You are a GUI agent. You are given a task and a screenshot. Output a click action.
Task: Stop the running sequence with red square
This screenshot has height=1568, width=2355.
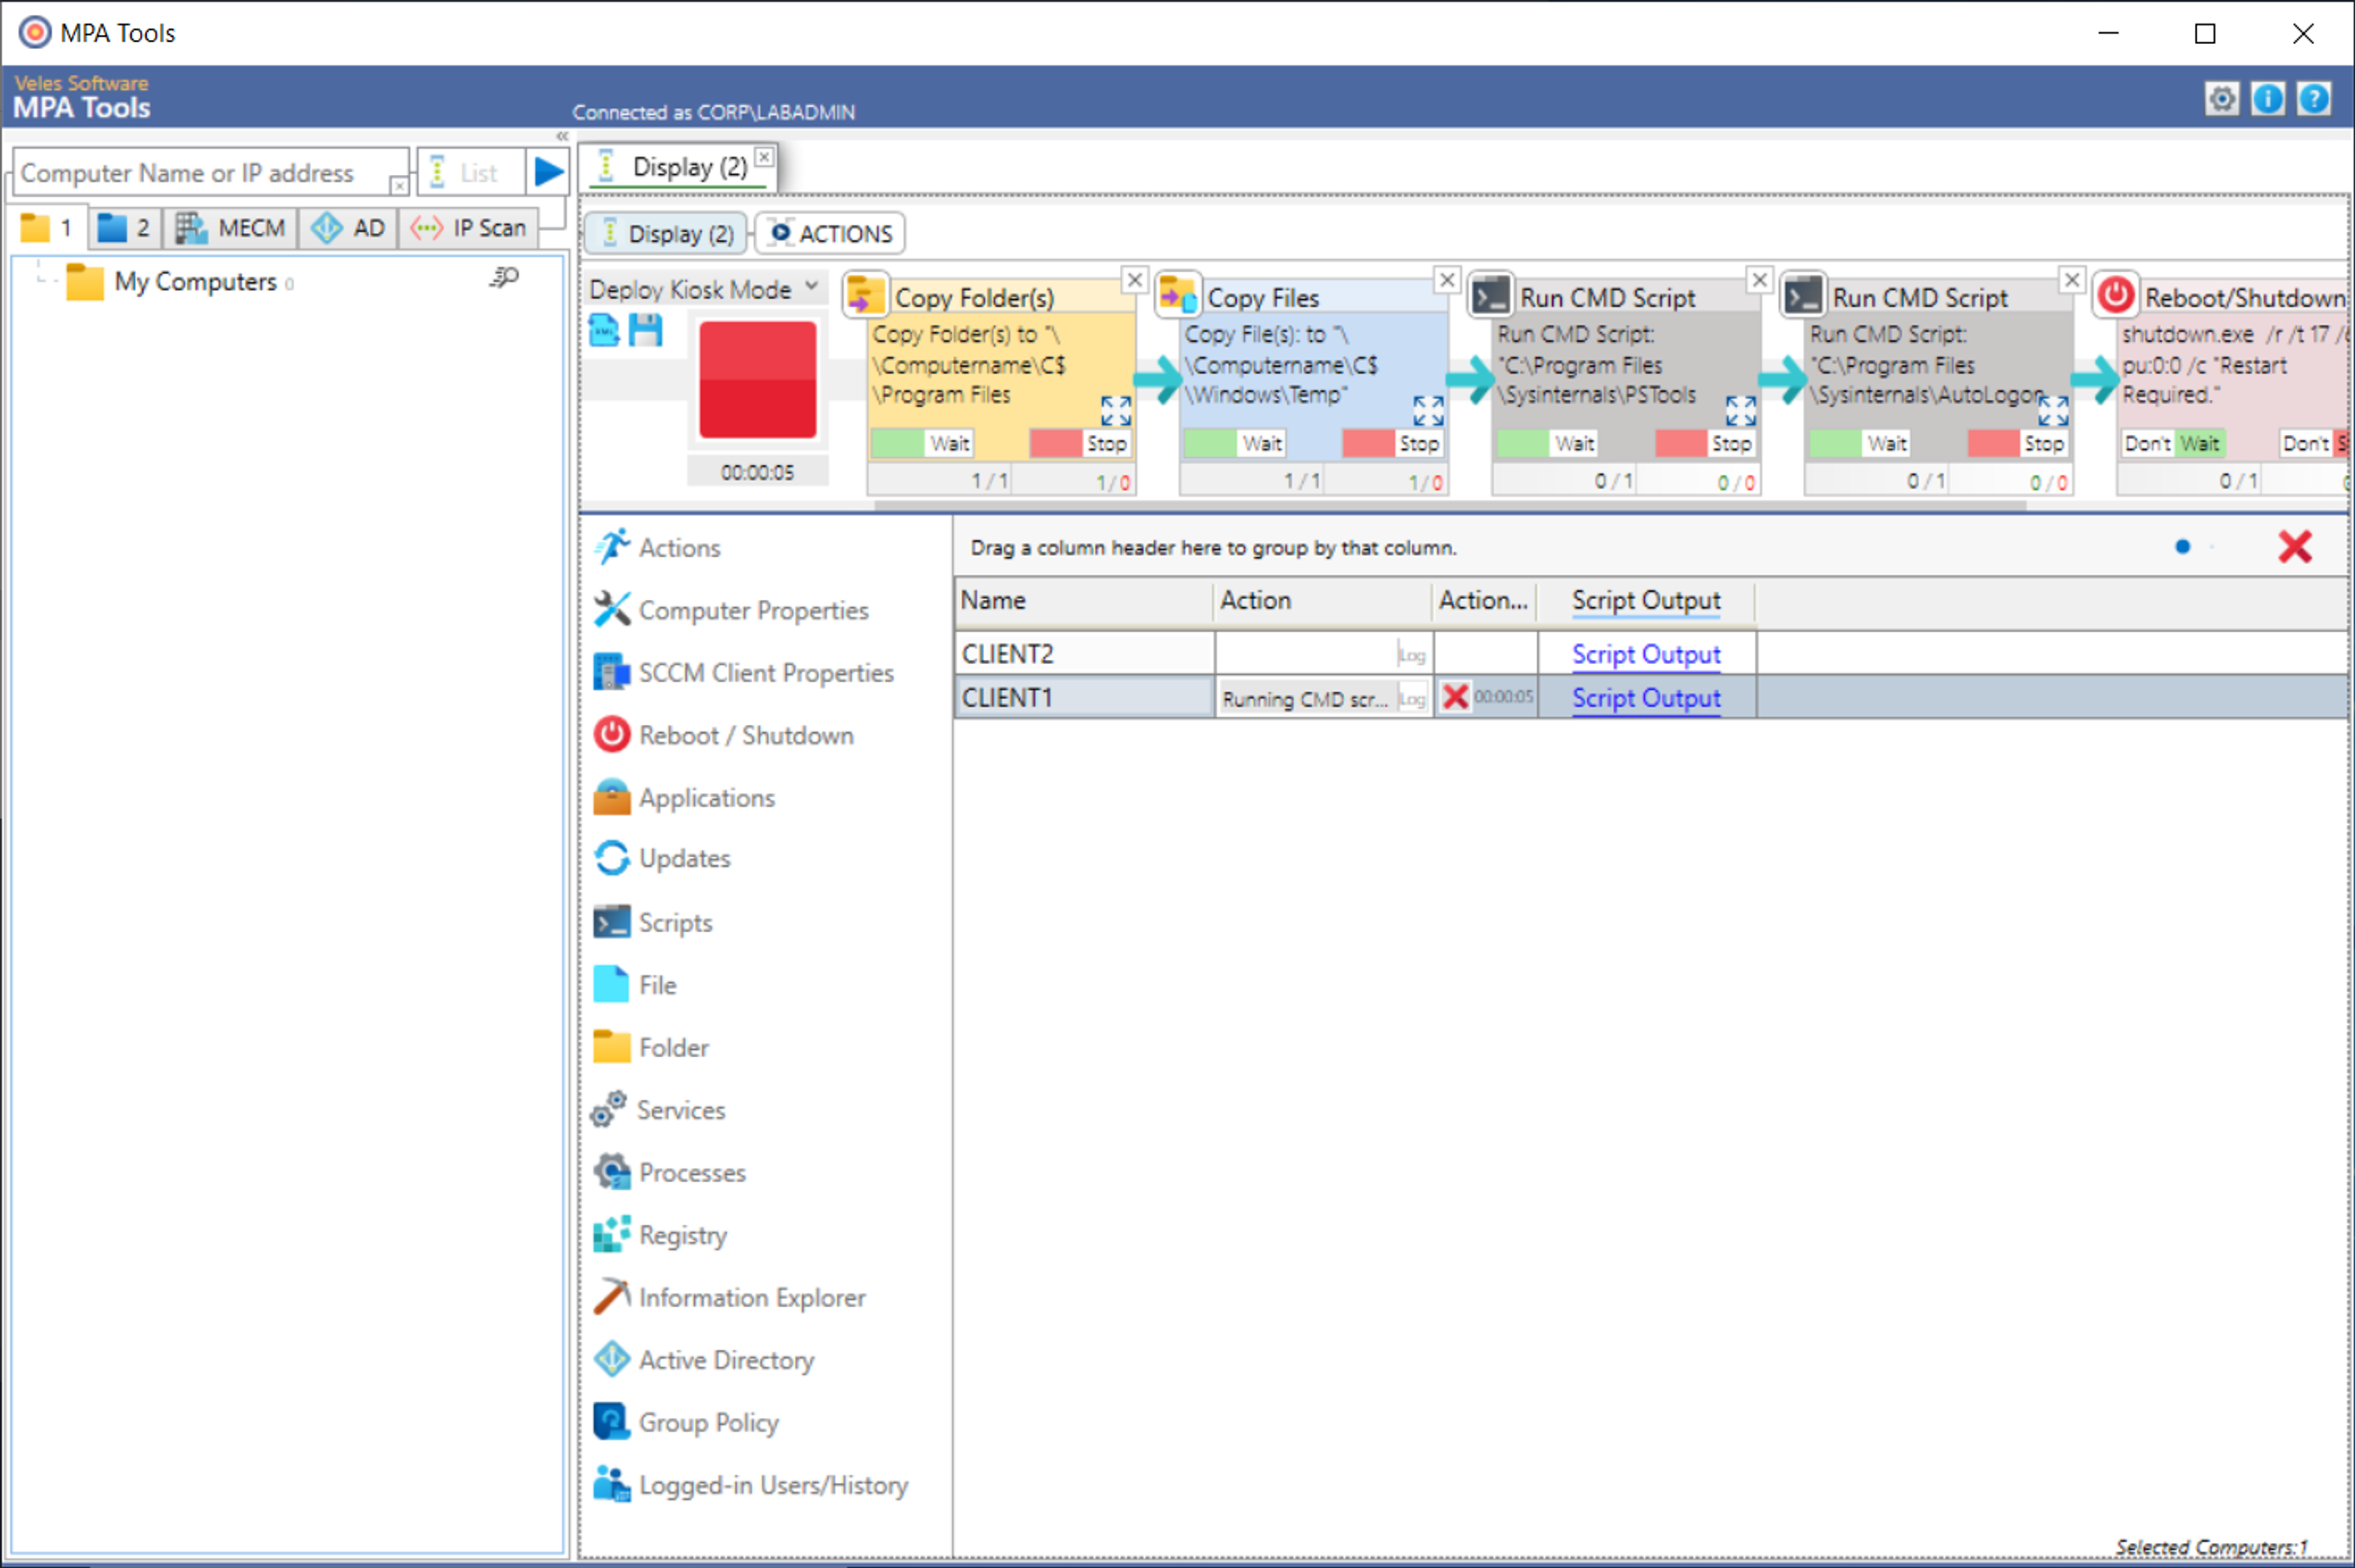point(757,380)
